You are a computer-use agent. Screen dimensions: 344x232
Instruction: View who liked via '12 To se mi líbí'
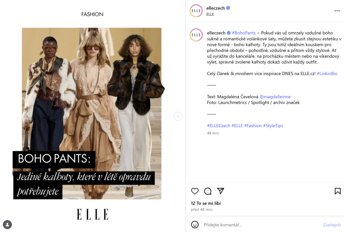(206, 203)
